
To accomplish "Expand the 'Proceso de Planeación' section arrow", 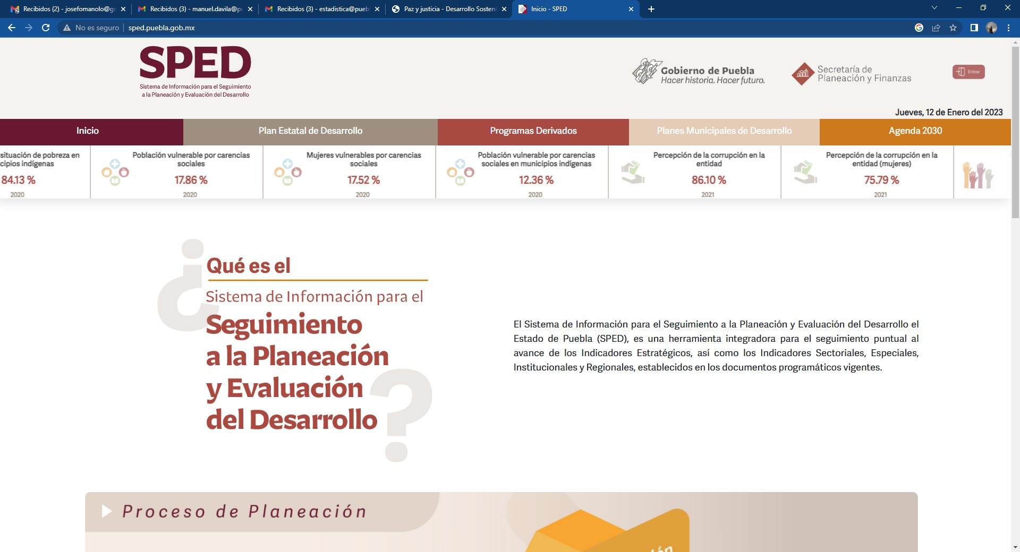I will tap(107, 511).
